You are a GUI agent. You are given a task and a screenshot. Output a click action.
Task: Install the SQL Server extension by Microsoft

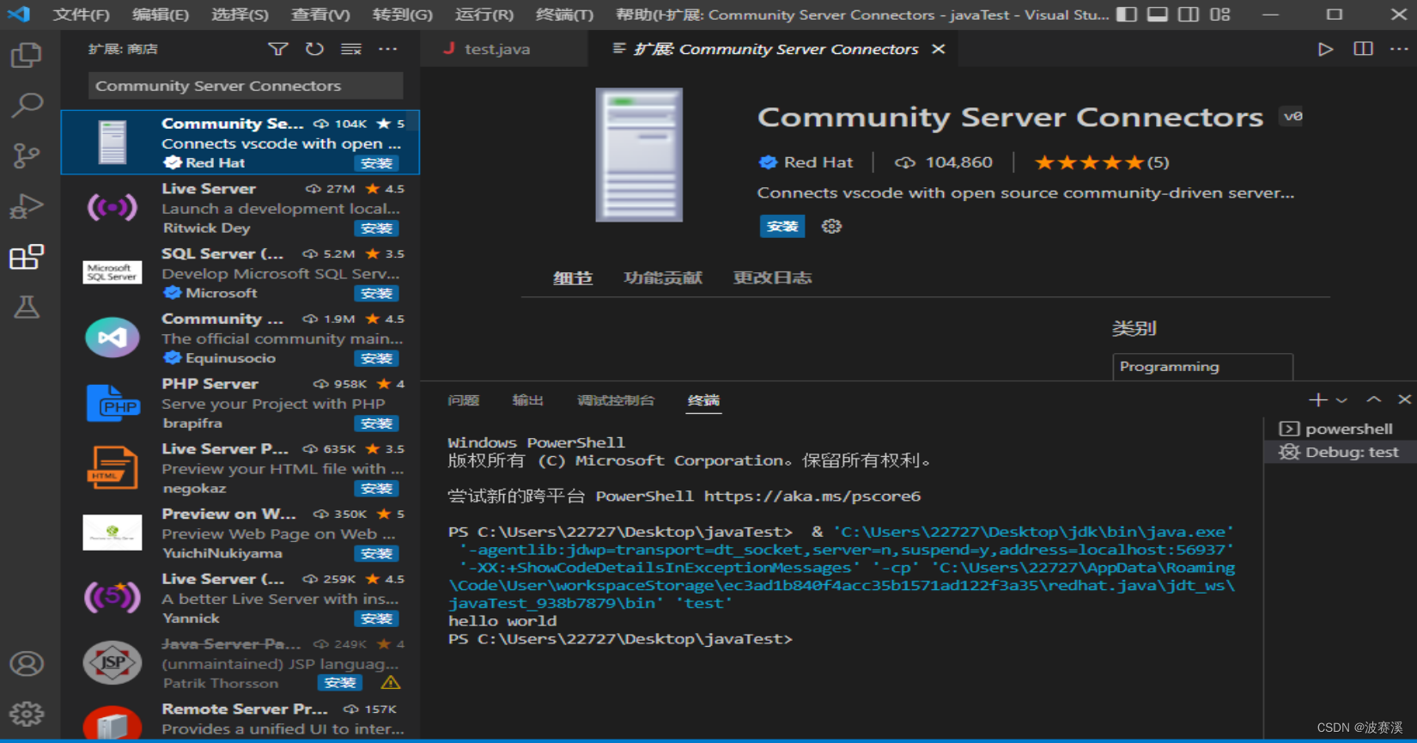click(x=376, y=294)
